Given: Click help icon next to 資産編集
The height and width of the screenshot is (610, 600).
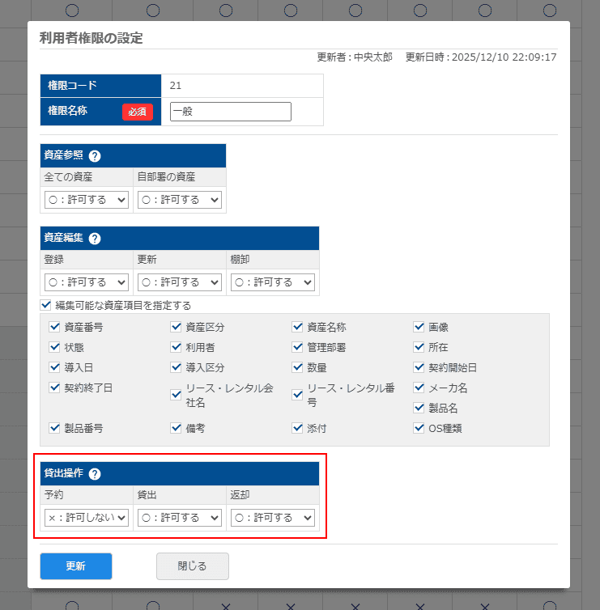Looking at the screenshot, I should tap(95, 239).
